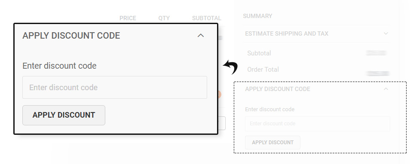Select the PRICE column header

pyautogui.click(x=128, y=18)
